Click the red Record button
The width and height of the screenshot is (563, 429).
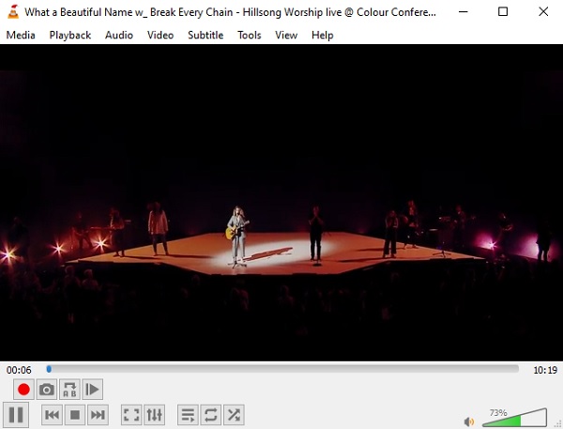pyautogui.click(x=23, y=390)
